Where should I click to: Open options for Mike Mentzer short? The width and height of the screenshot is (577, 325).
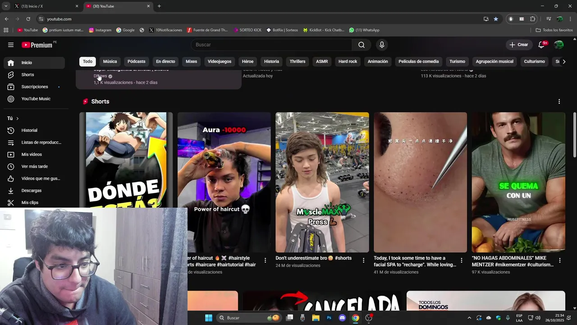[559, 260]
